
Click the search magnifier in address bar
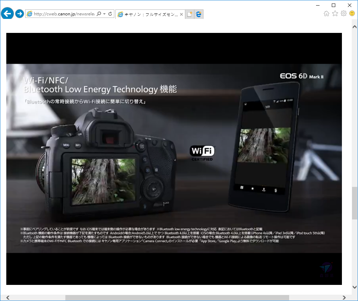point(99,14)
